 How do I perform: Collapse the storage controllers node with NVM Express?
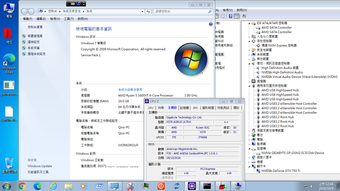pos(249,41)
